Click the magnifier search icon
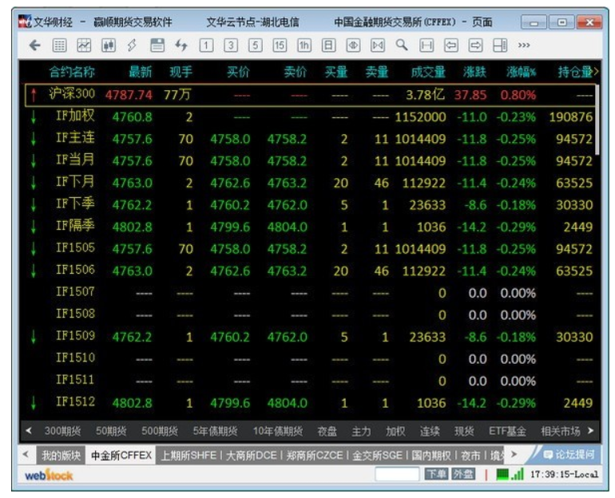This screenshot has width=615, height=498. pos(402,46)
